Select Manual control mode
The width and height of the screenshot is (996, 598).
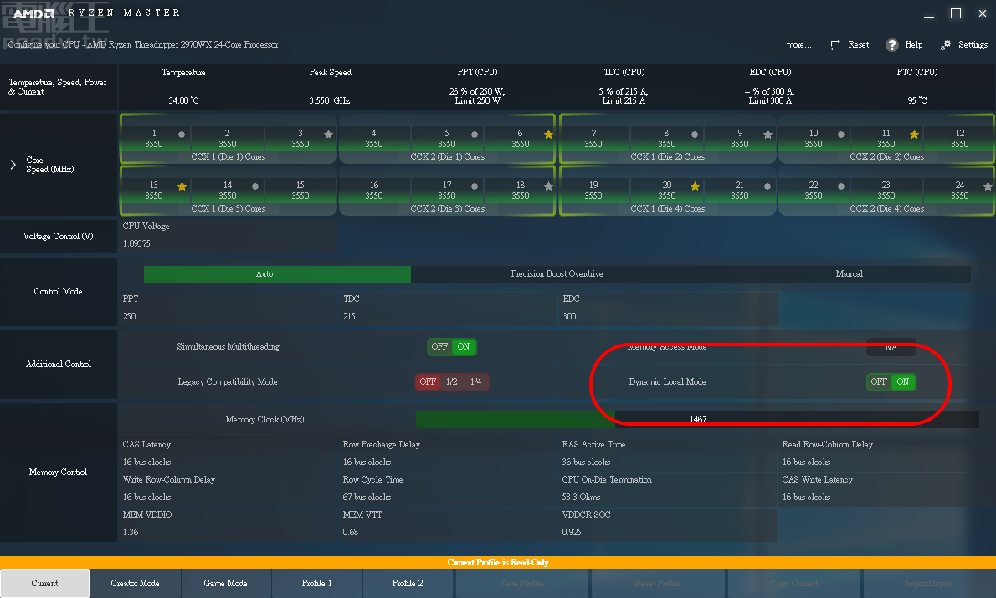[x=850, y=274]
